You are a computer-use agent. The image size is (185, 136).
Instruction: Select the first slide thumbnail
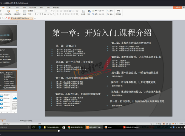tap(8, 36)
